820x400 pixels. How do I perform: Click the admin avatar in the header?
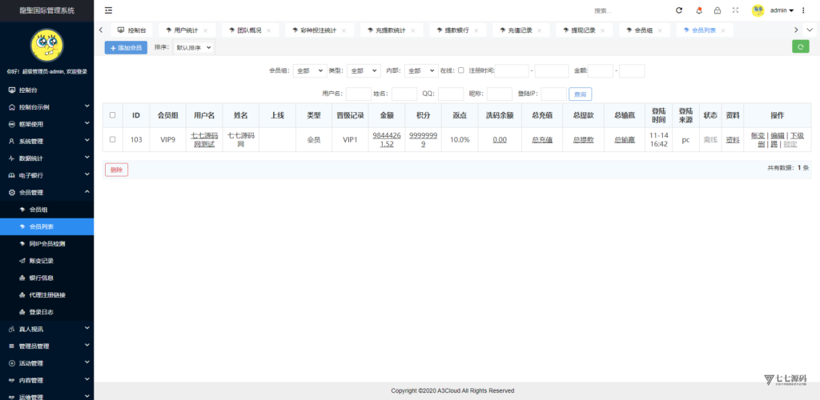[758, 10]
